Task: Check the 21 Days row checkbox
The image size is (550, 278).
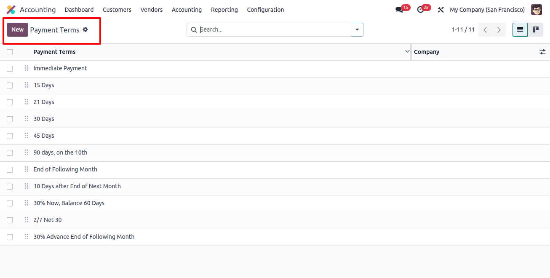Action: pyautogui.click(x=10, y=102)
